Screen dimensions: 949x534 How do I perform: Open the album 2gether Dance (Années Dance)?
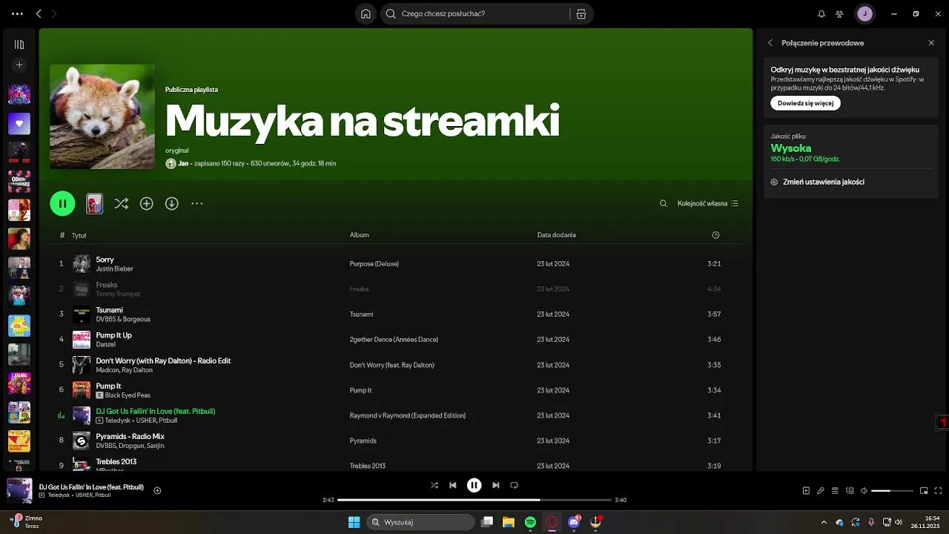394,340
